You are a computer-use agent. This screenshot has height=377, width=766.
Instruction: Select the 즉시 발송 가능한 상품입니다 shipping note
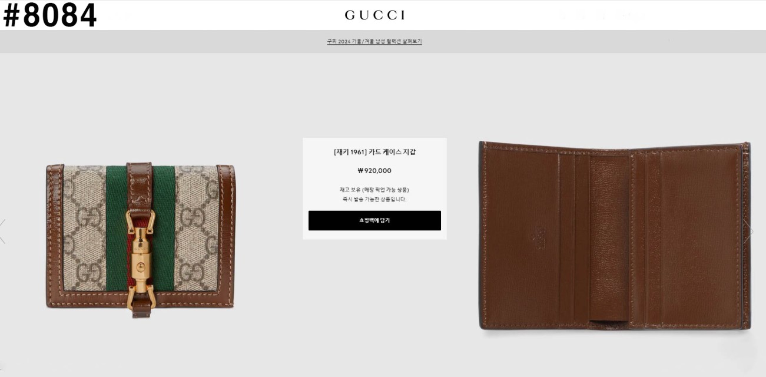[x=374, y=199]
